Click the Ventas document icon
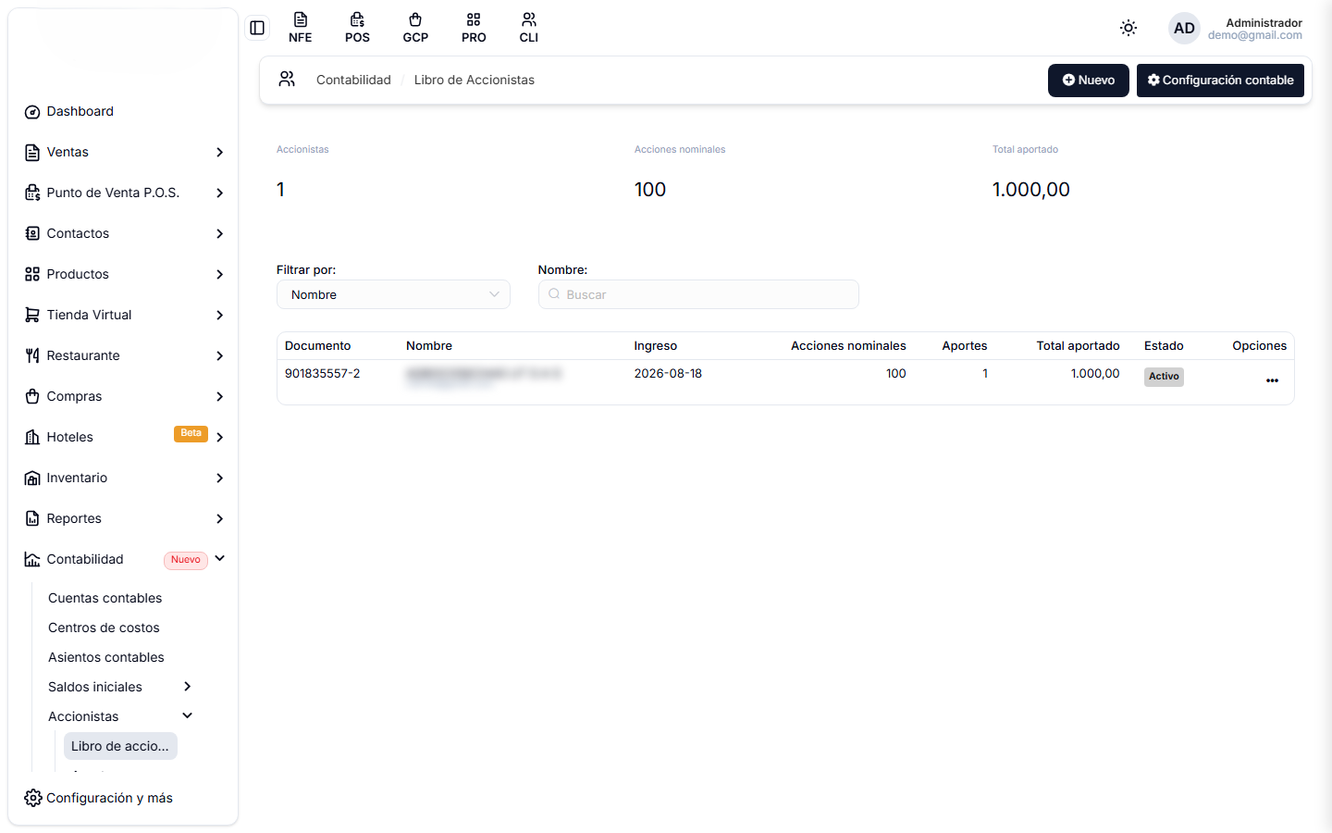This screenshot has width=1332, height=833. click(x=32, y=152)
